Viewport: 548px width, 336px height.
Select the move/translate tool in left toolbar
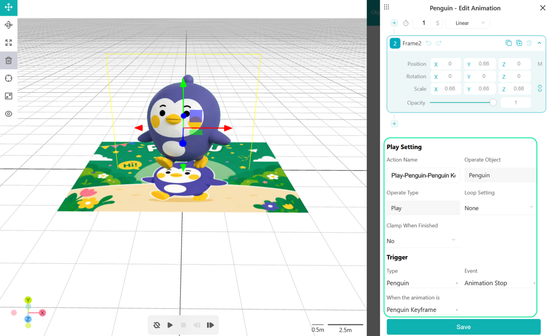point(9,7)
